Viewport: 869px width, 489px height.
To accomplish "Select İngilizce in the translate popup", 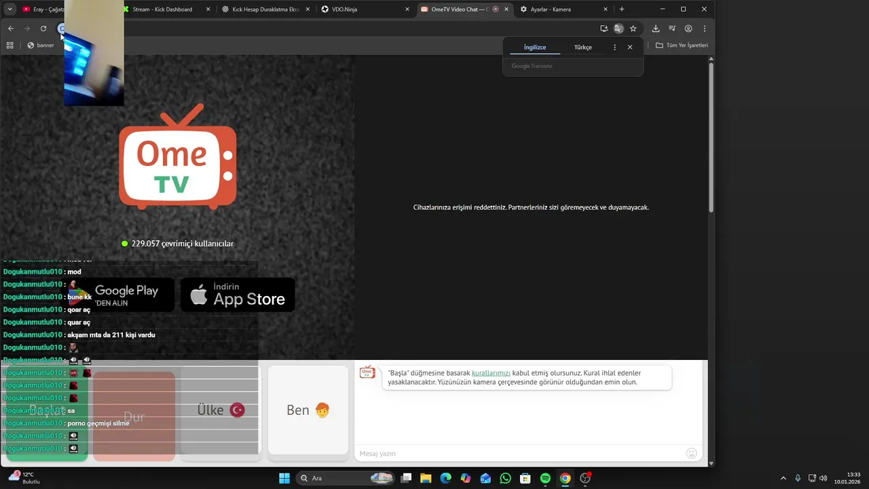I will click(535, 48).
